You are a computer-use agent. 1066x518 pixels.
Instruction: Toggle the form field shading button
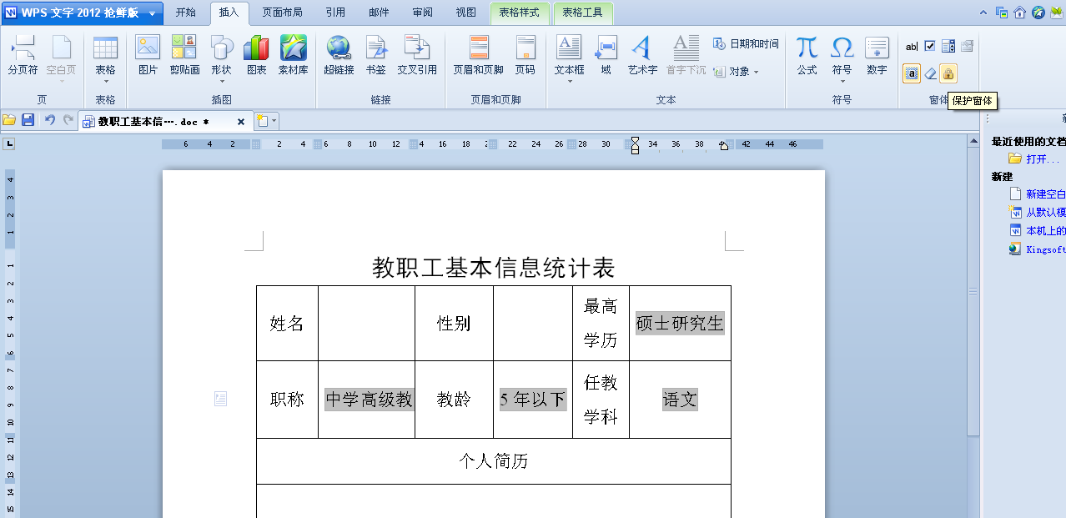click(912, 73)
